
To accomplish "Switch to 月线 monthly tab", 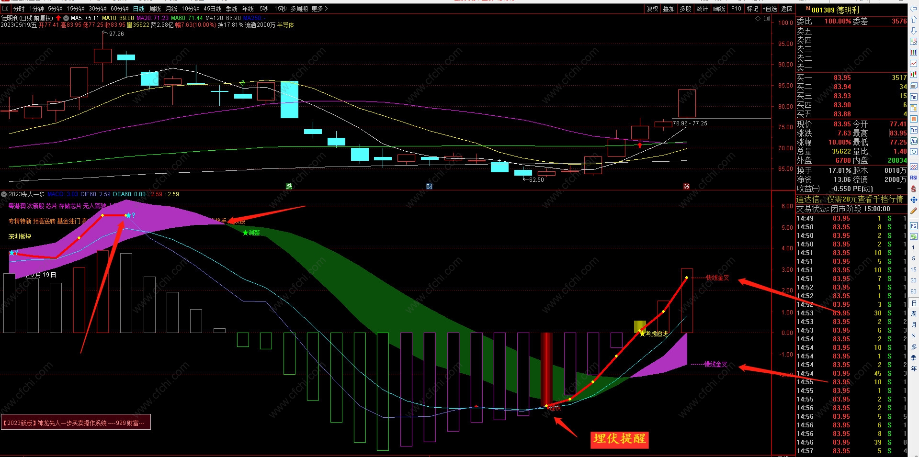I will point(171,9).
